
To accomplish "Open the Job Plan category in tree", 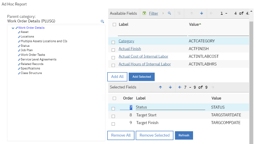I will click(x=26, y=50).
